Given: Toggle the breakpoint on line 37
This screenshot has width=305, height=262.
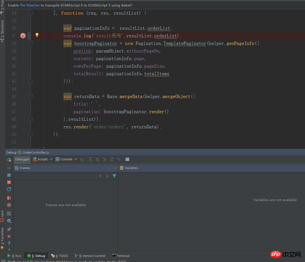Looking at the screenshot, I should (x=23, y=36).
